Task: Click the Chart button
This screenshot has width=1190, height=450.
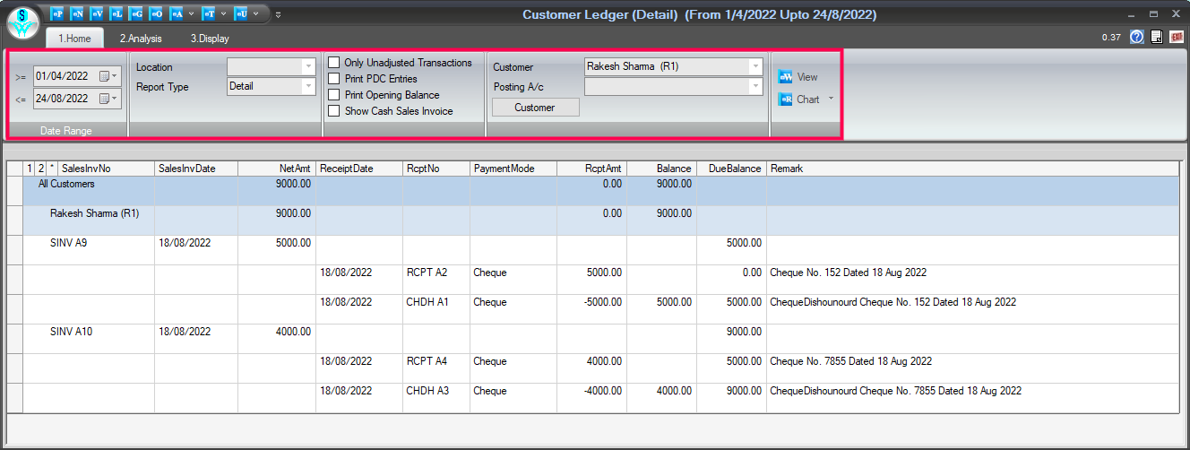Action: 799,100
